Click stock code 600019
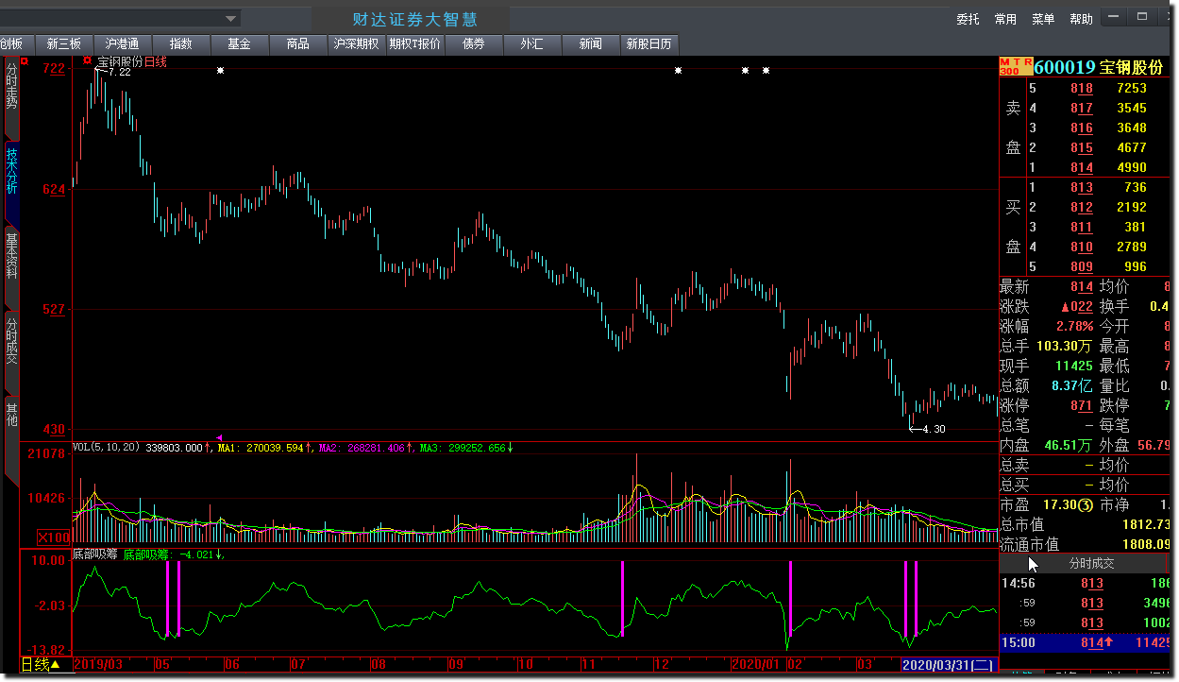This screenshot has height=682, width=1179. click(x=1065, y=67)
